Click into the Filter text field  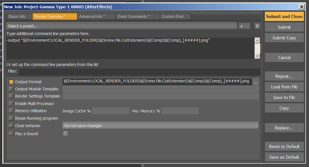click(139, 72)
